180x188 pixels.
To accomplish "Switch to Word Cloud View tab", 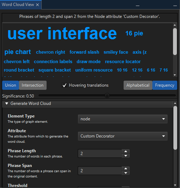I will [x=18, y=5].
